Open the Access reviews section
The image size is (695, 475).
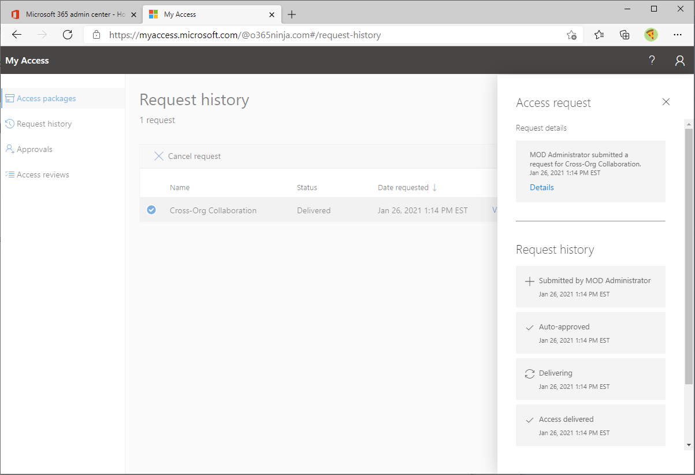(x=43, y=174)
